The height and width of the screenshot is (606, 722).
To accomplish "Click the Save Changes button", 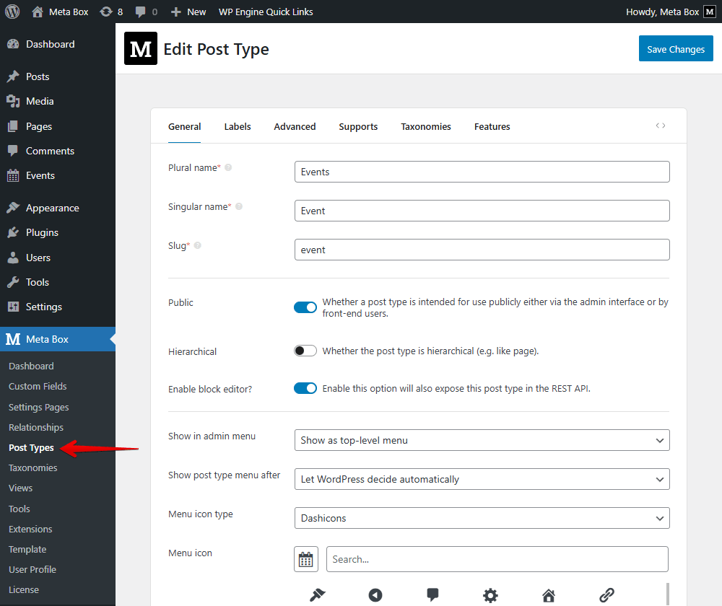I will pyautogui.click(x=676, y=49).
